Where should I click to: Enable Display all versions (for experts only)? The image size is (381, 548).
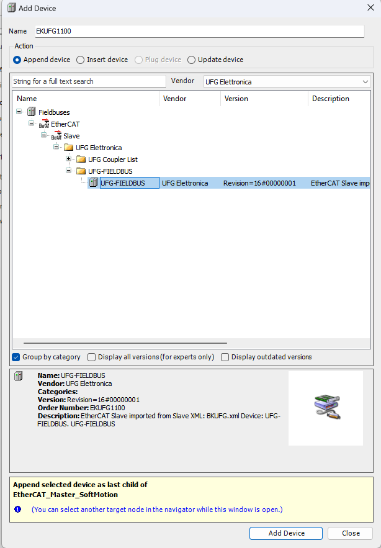tap(92, 357)
